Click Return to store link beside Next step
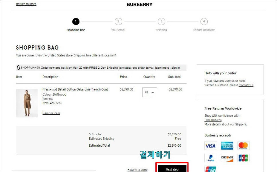The image size is (277, 172). point(138,170)
